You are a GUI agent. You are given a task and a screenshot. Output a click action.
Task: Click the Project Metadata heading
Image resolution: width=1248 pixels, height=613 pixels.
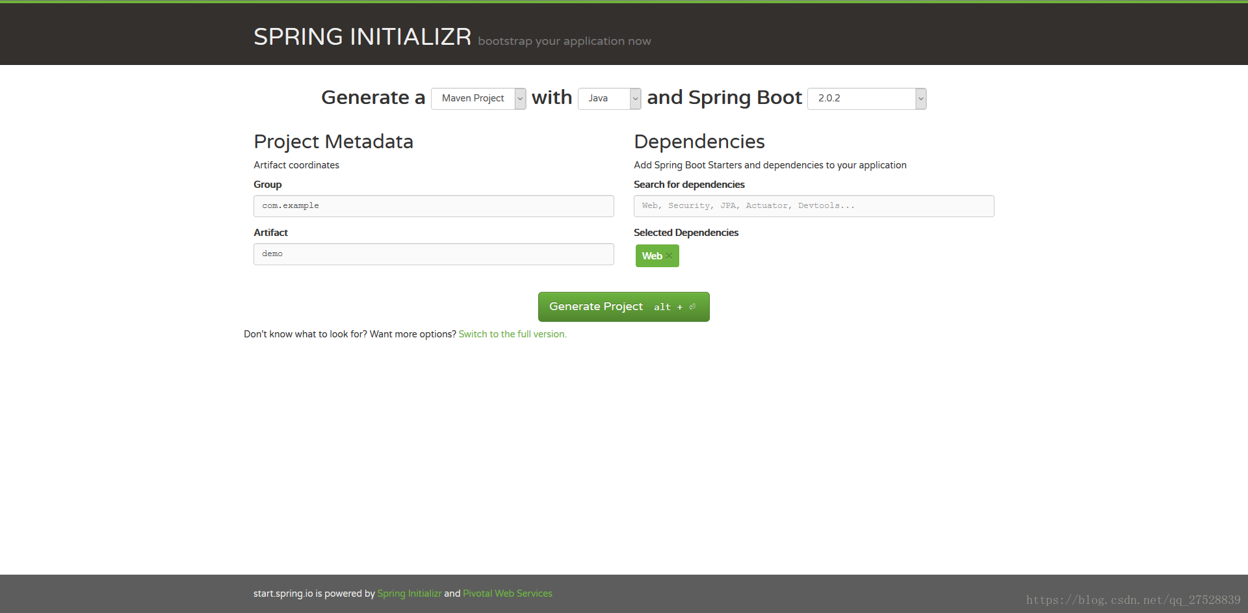click(333, 142)
